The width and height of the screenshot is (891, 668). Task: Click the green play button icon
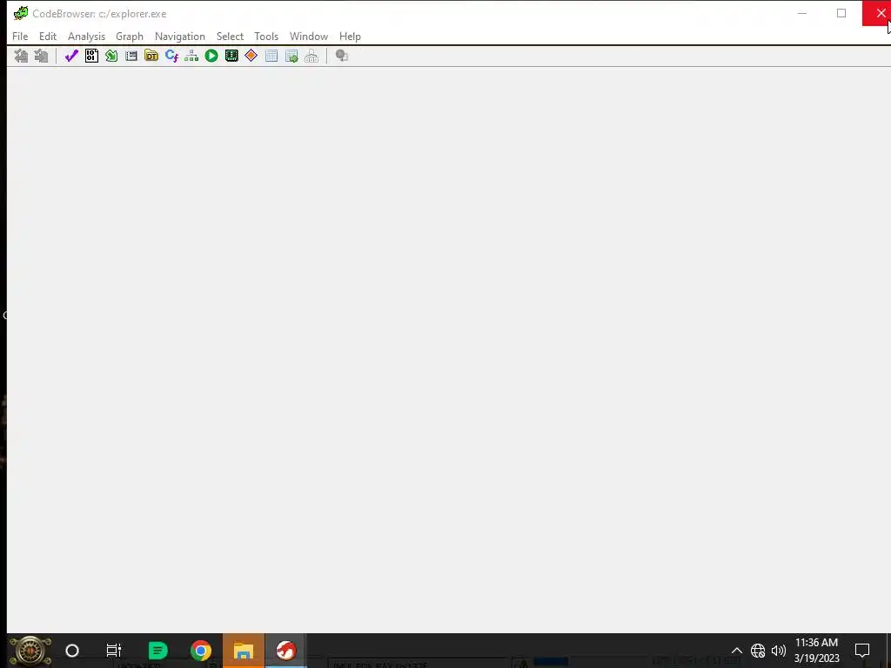pos(211,56)
